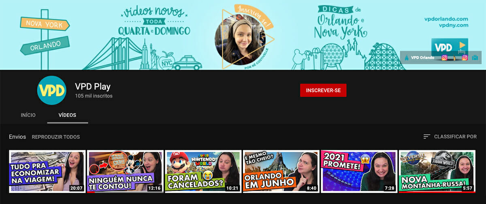
Task: Click the 105 mil inscritos subscriber count
Action: tap(94, 96)
